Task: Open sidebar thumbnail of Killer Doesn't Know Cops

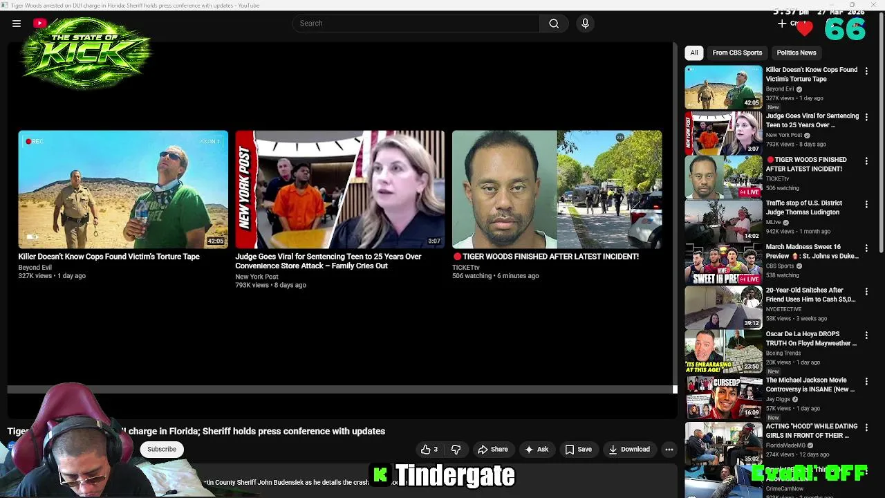Action: (723, 87)
